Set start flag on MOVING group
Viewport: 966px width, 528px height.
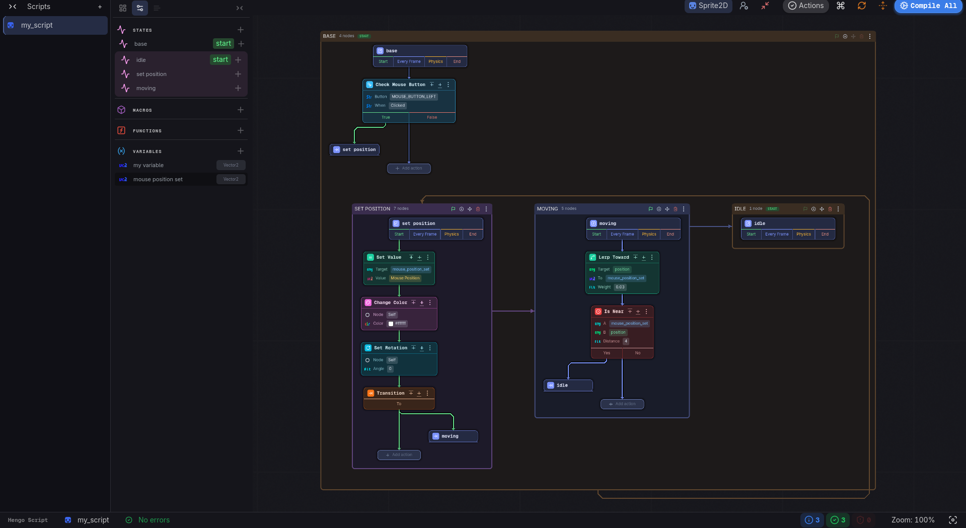click(x=650, y=209)
